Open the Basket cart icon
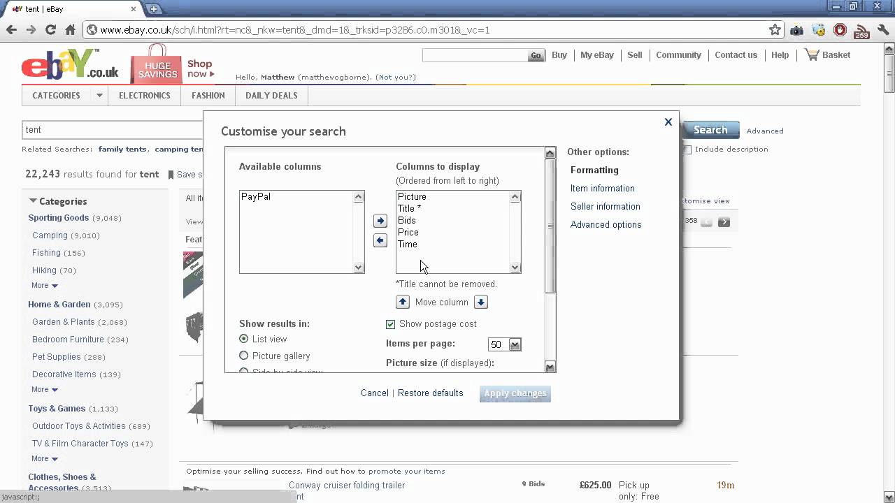Screen dimensions: 895x503 [828, 54]
